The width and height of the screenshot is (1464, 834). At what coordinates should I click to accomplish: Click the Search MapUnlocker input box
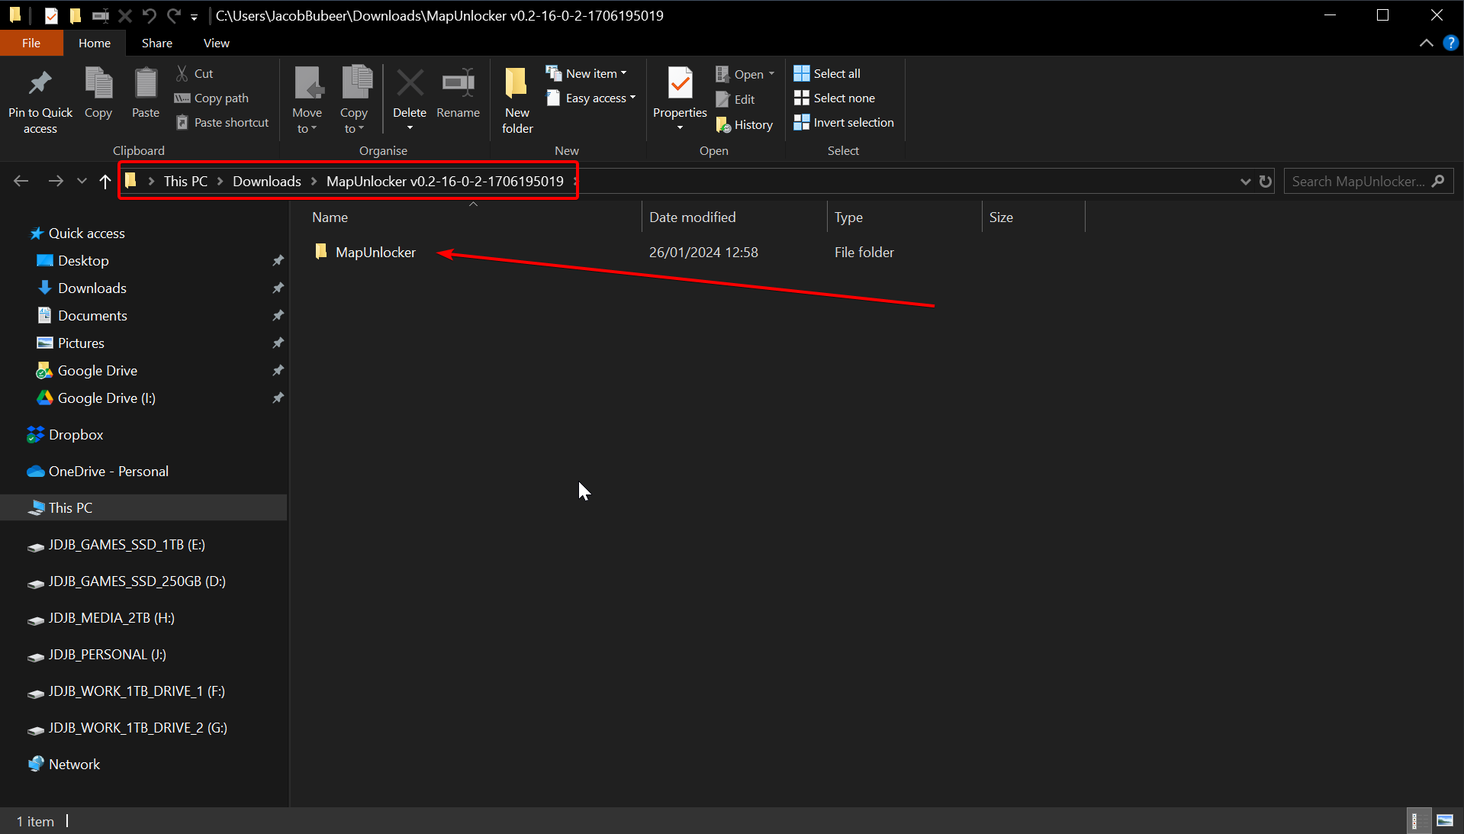(x=1358, y=182)
